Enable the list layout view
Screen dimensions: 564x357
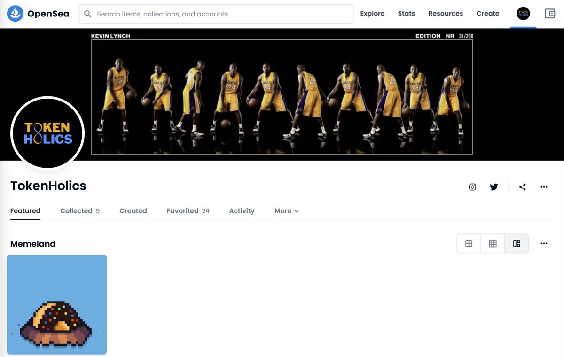pyautogui.click(x=517, y=243)
